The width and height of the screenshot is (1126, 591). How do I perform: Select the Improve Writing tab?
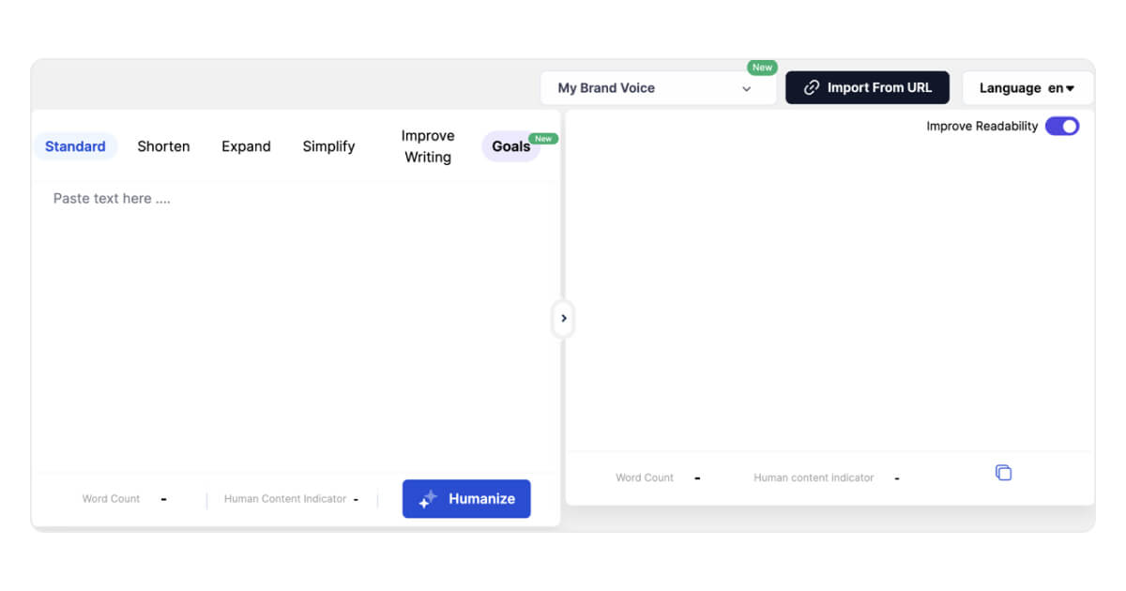pyautogui.click(x=428, y=146)
